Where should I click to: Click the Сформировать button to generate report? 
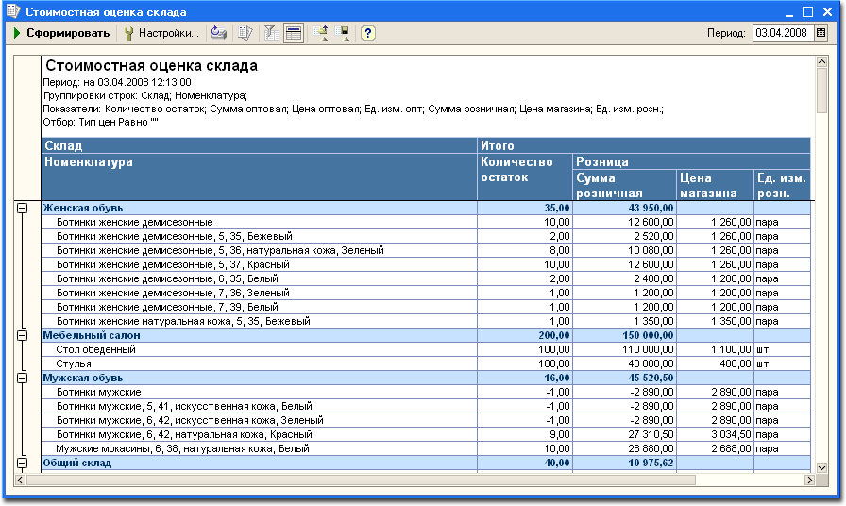(x=61, y=33)
